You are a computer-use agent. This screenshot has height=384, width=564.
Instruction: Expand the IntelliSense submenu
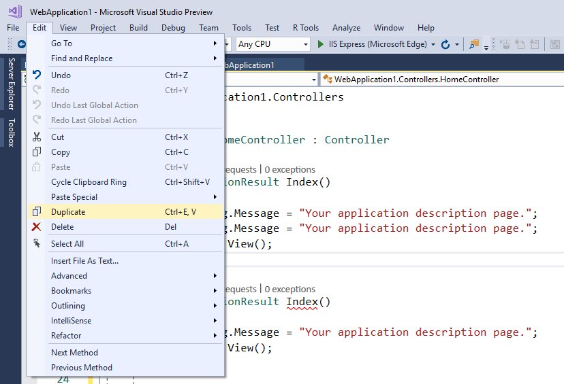pyautogui.click(x=125, y=321)
